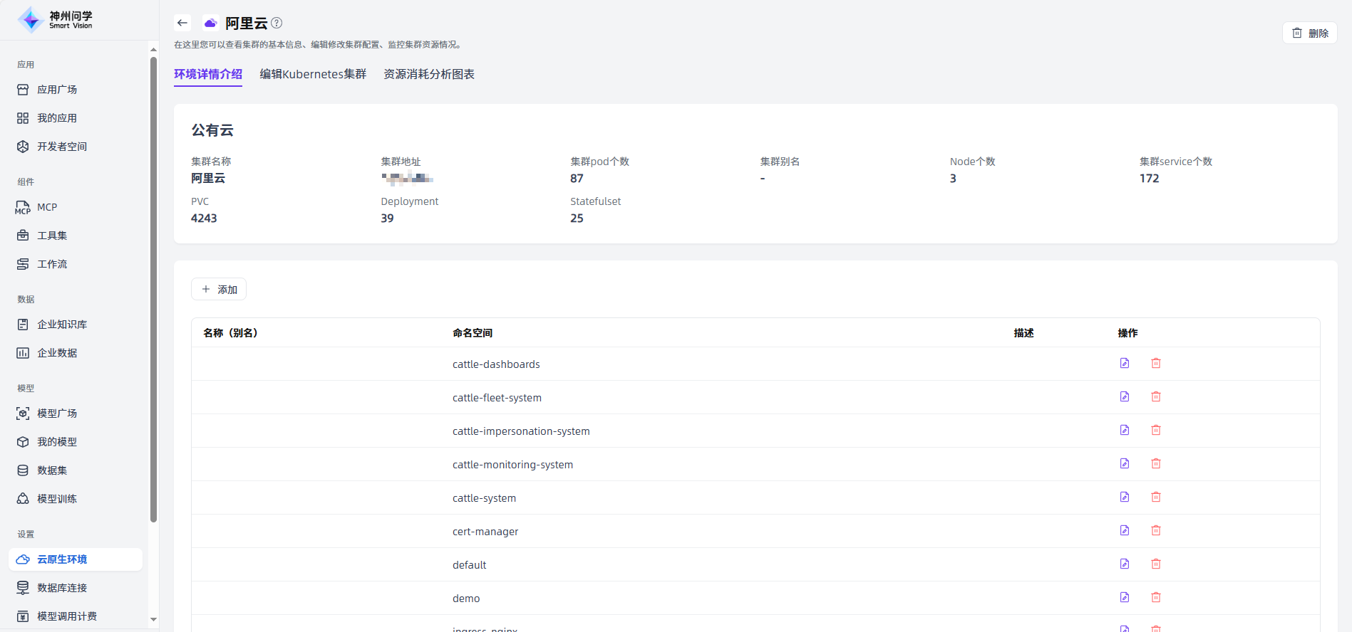Delete the cattle-monitoring-system namespace
The height and width of the screenshot is (632, 1352).
(1156, 464)
